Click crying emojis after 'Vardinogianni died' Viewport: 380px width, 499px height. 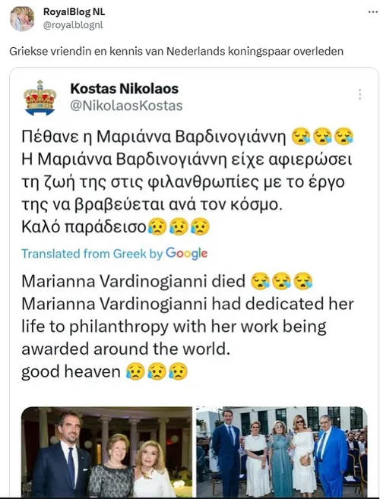click(281, 281)
